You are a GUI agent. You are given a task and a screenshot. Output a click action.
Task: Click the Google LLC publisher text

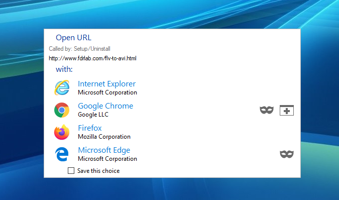click(x=93, y=115)
